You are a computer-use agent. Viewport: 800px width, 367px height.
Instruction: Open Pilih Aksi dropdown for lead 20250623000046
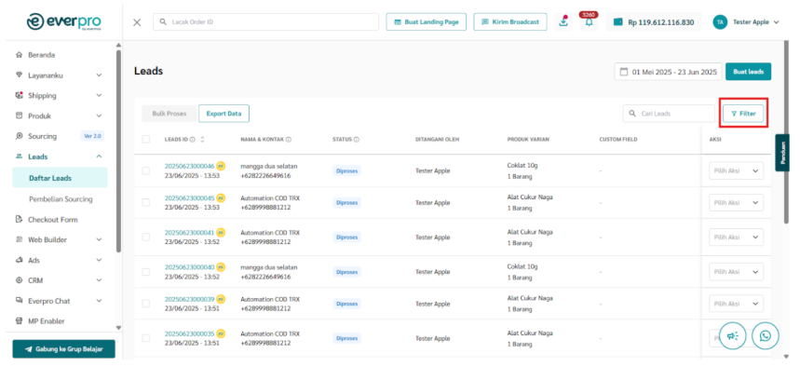pos(737,171)
